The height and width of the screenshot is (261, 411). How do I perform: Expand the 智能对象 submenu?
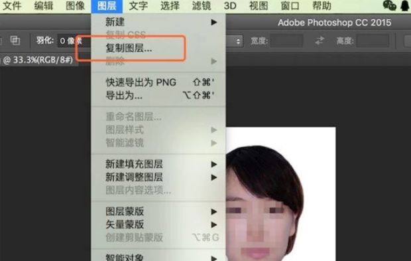pyautogui.click(x=158, y=257)
